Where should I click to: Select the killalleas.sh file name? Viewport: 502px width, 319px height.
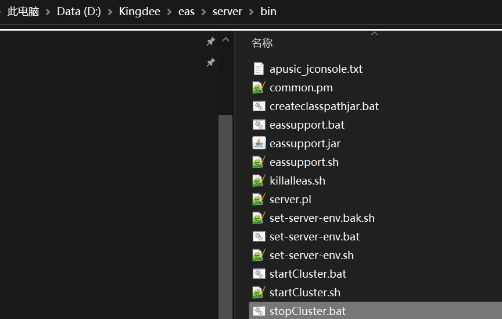(297, 181)
